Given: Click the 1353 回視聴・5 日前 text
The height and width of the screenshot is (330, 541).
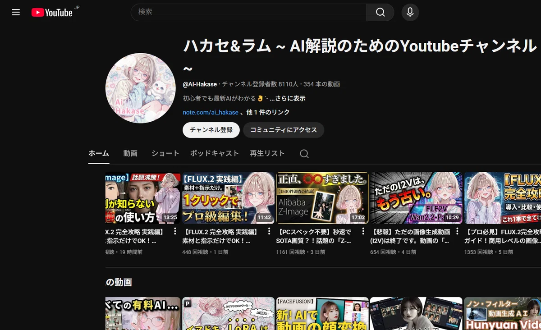Looking at the screenshot, I should [x=489, y=252].
